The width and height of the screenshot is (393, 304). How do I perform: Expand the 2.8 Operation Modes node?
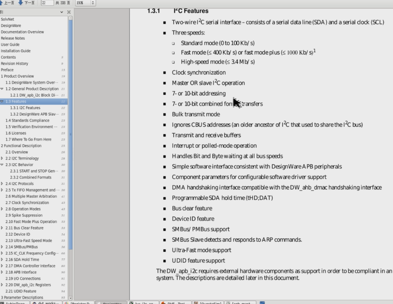point(2,209)
